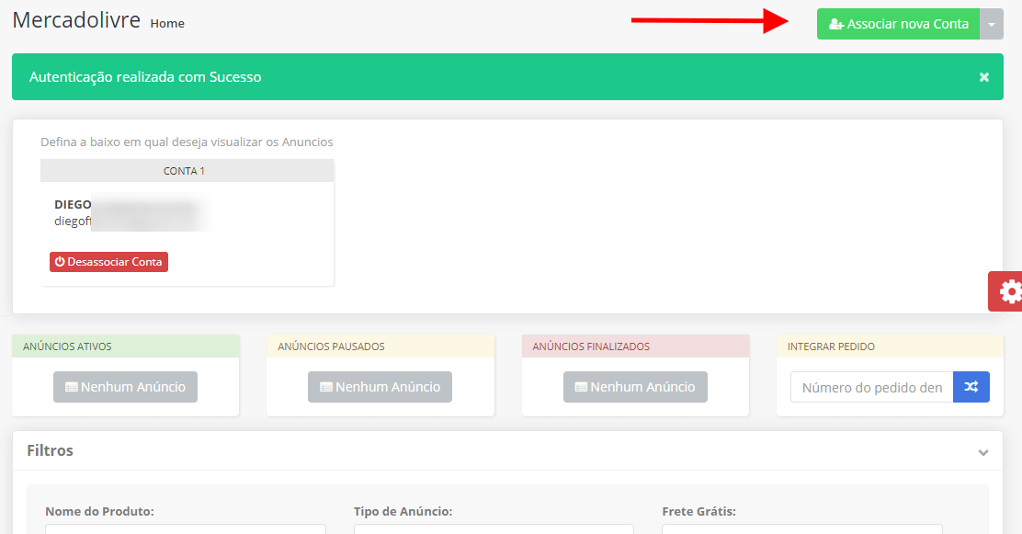Focus the Número do pedido input field
This screenshot has height=534, width=1022.
(871, 387)
